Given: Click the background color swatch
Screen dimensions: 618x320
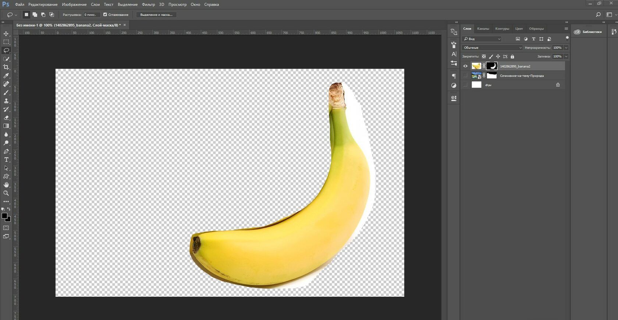Looking at the screenshot, I should (x=8, y=219).
